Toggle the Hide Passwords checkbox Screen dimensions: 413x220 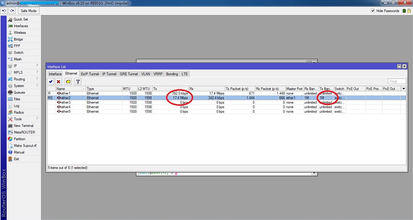pos(373,11)
